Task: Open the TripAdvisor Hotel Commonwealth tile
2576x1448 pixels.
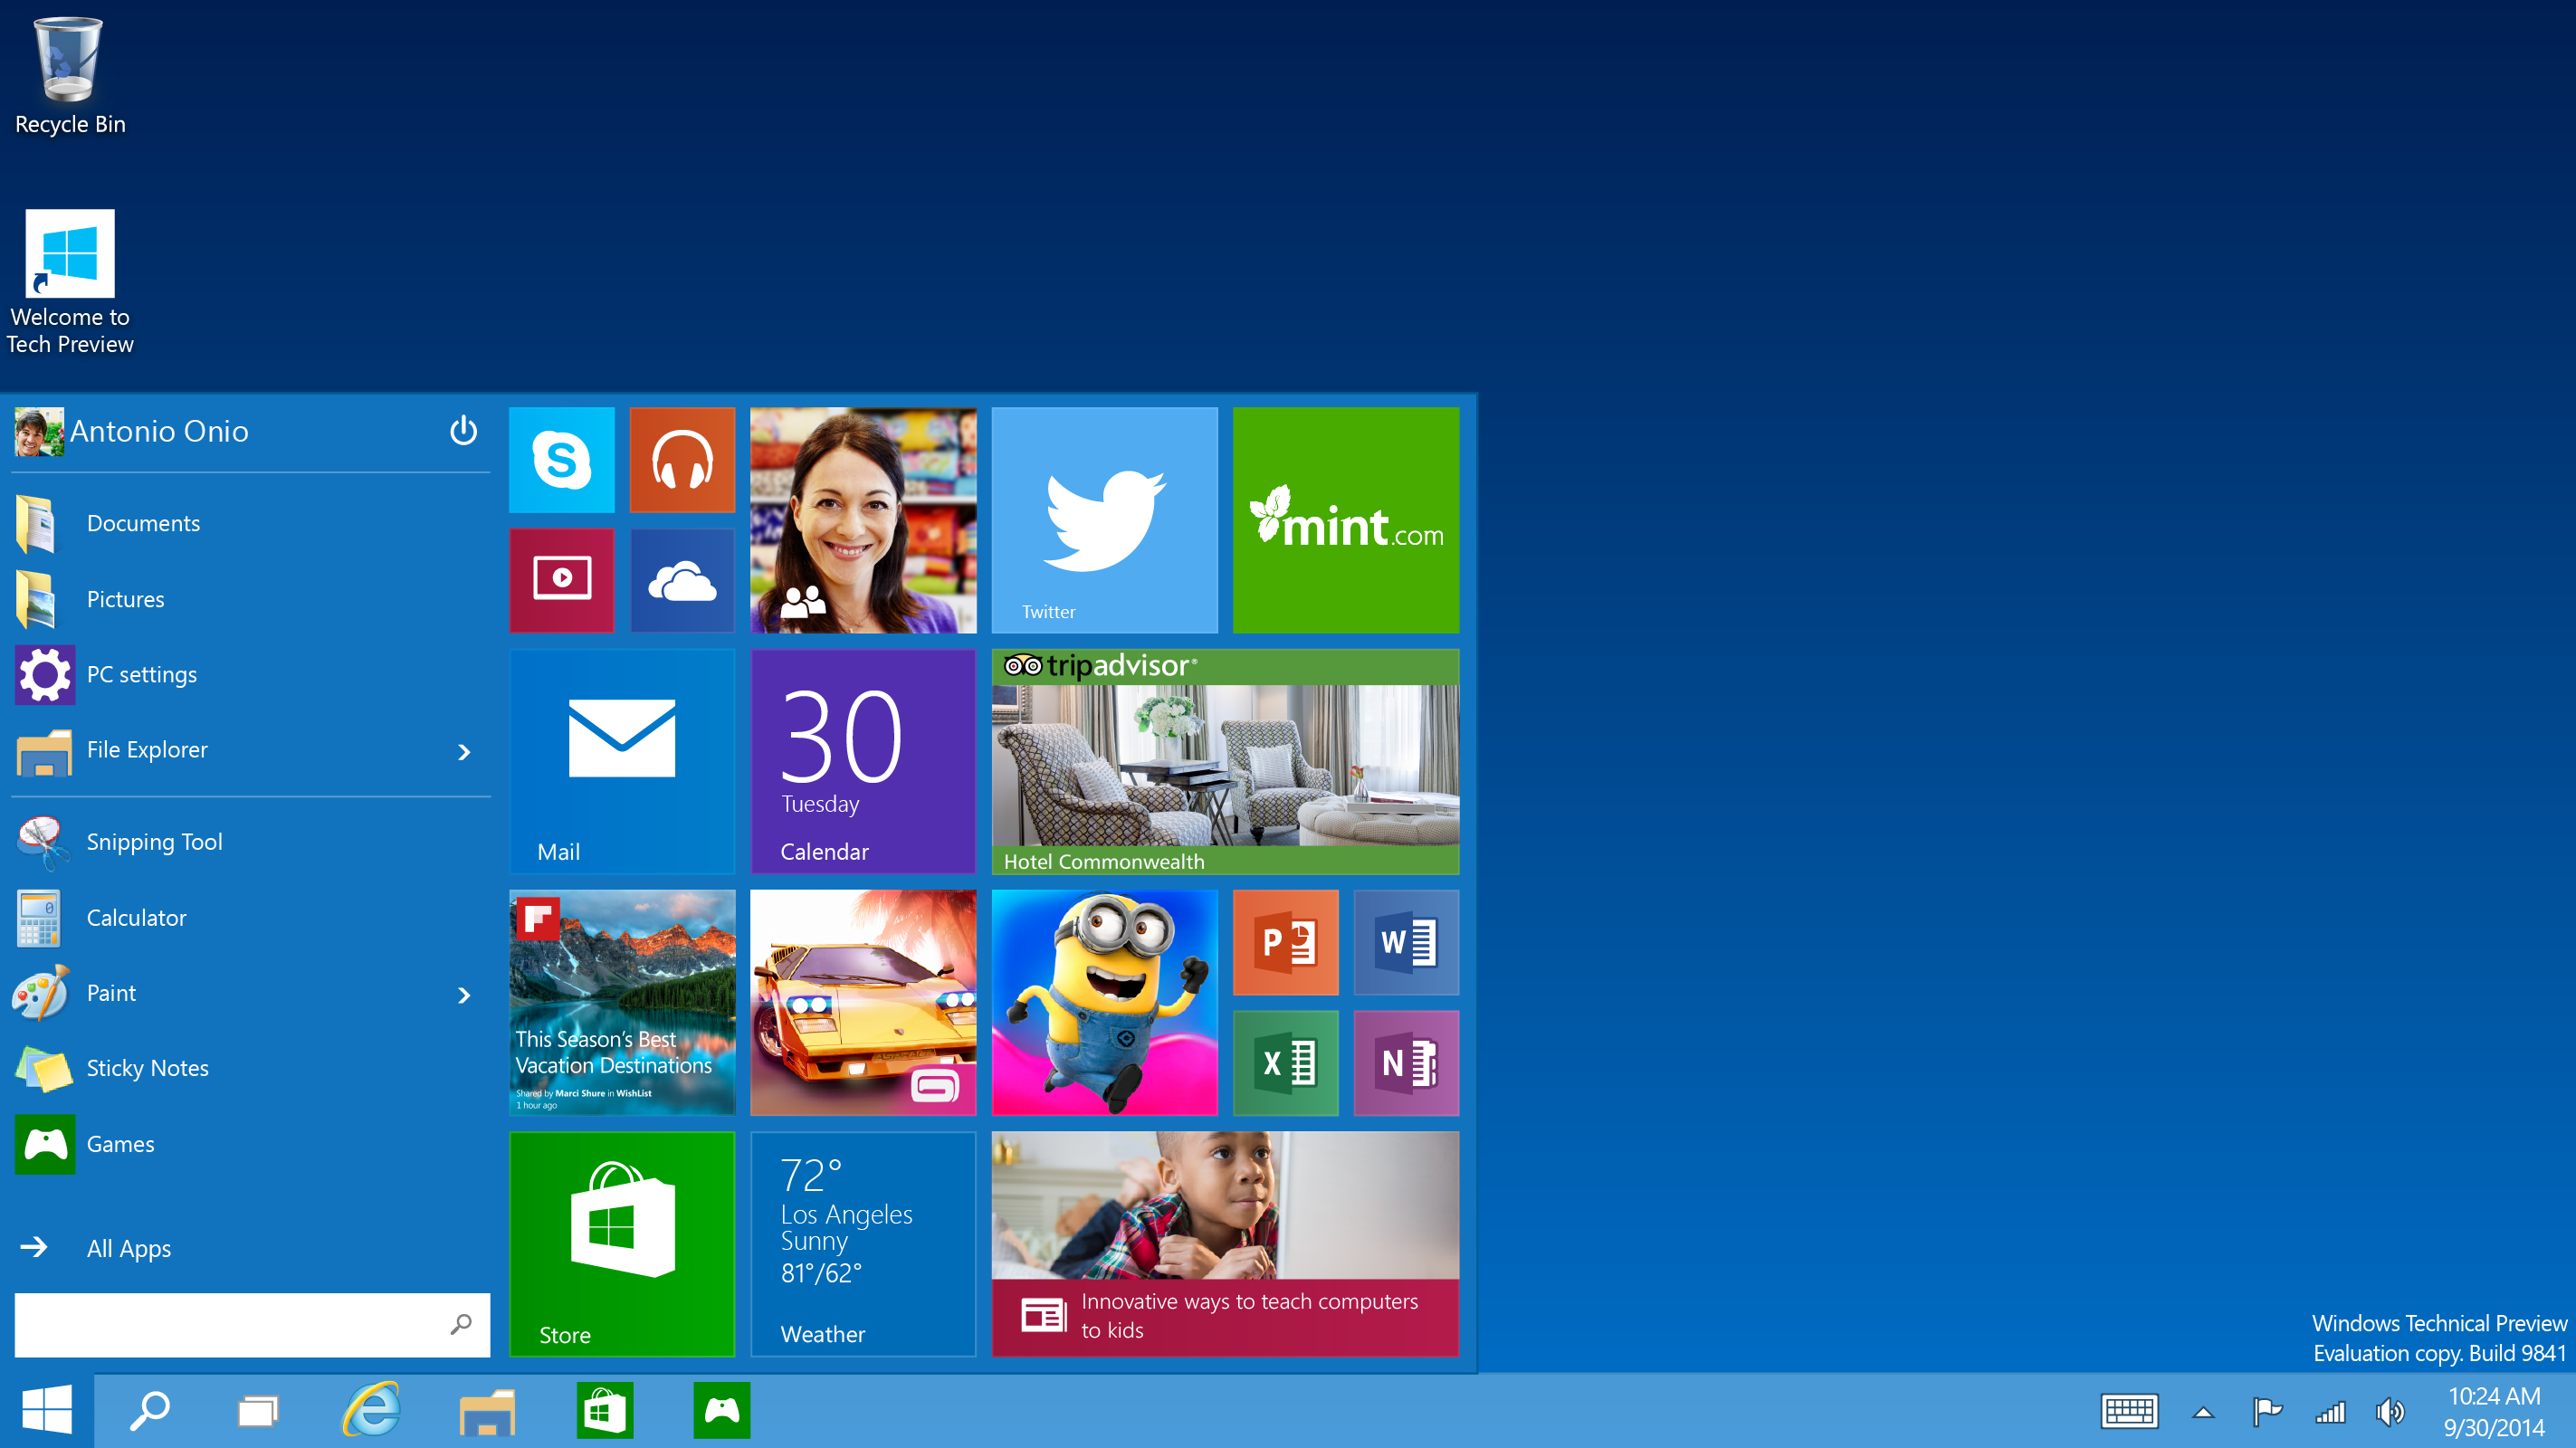Action: 1226,762
